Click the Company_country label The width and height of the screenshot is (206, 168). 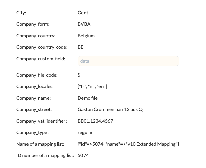[x=36, y=36]
